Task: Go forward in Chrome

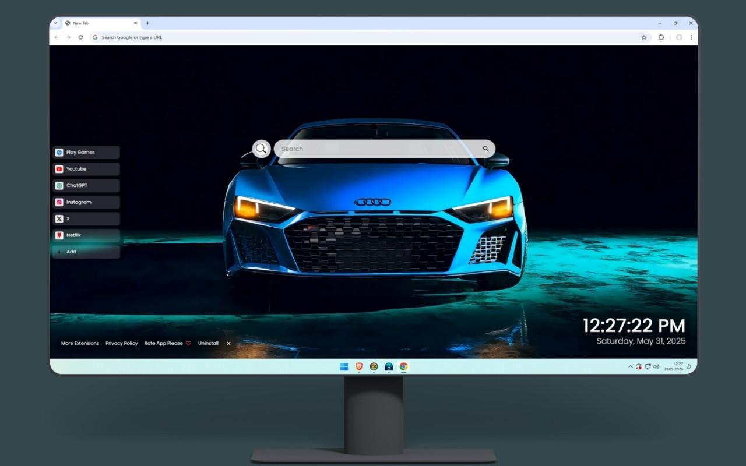Action: [68, 37]
